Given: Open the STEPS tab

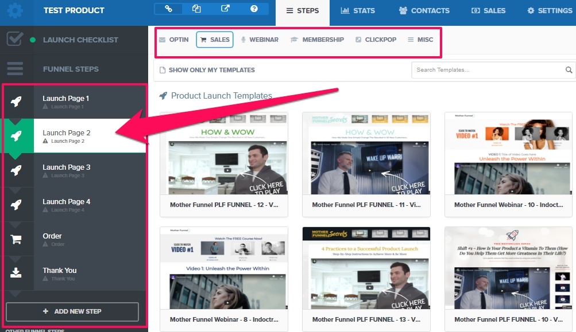Looking at the screenshot, I should coord(303,11).
